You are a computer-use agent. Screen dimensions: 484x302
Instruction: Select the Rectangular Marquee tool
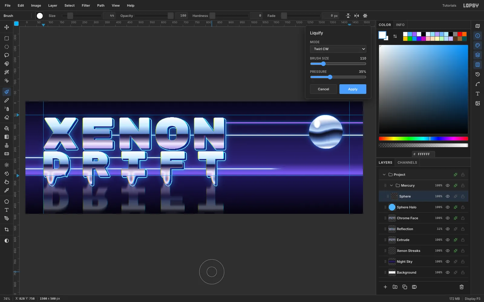[7, 38]
